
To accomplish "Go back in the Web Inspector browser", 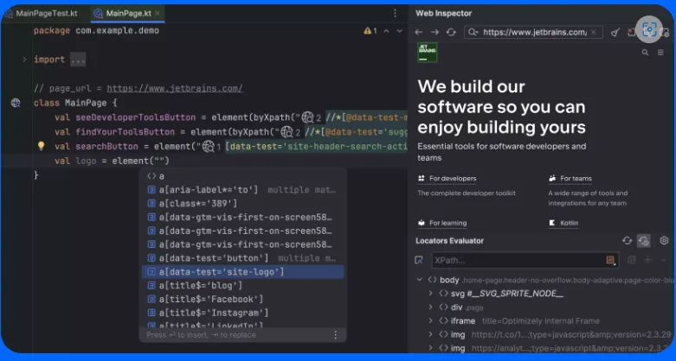I will (419, 32).
